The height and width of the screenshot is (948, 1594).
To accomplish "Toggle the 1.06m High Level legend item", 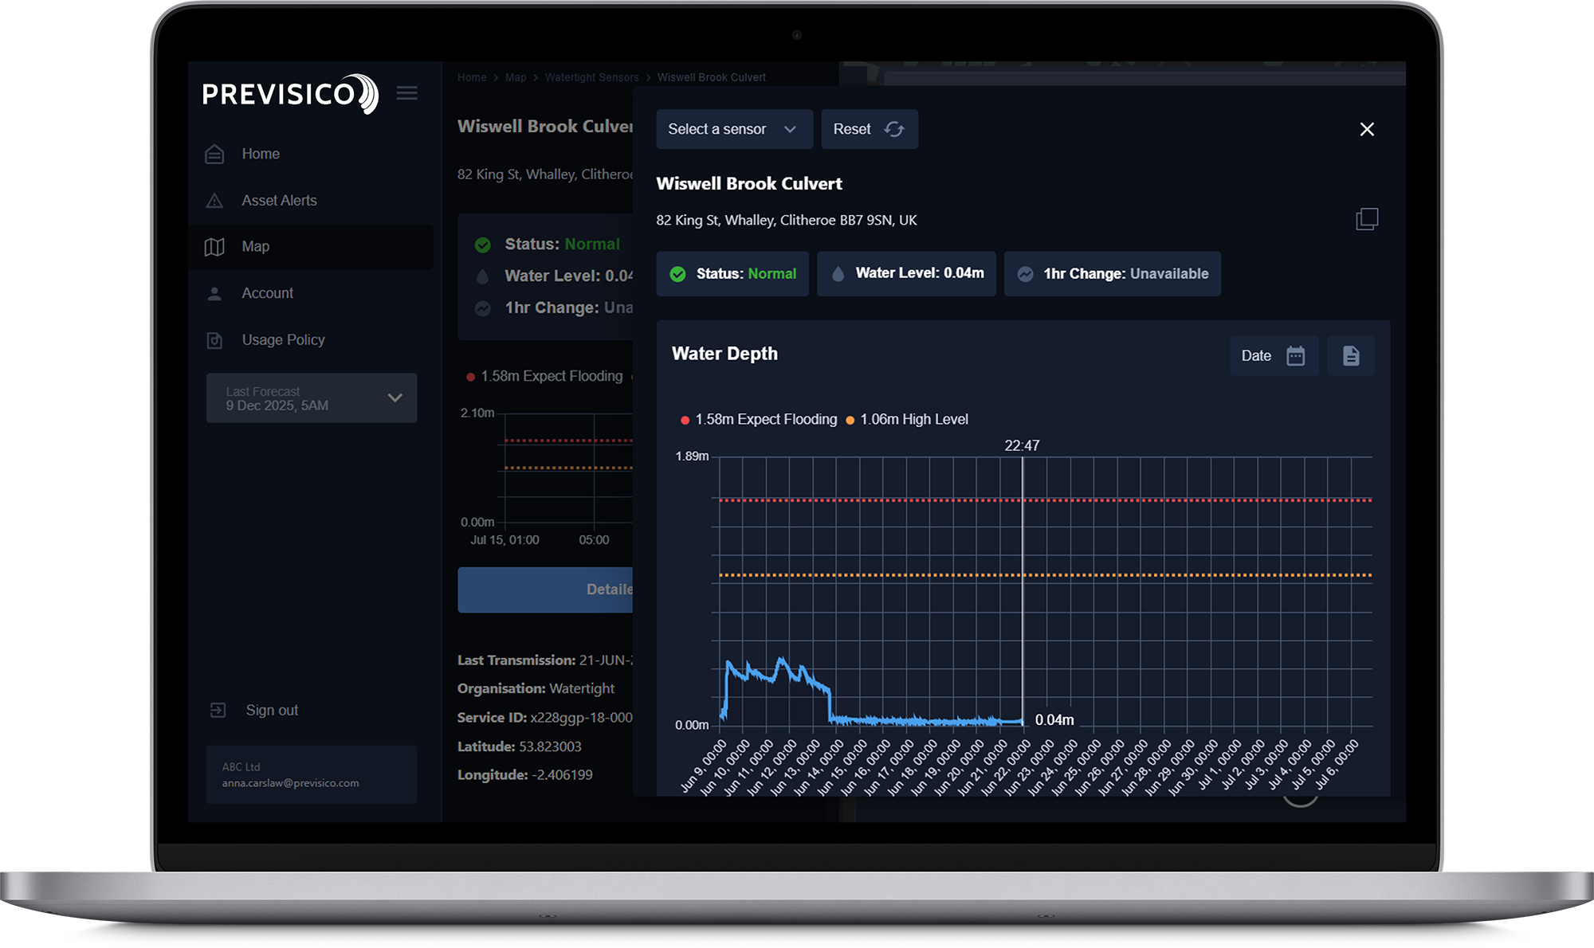I will [x=907, y=419].
